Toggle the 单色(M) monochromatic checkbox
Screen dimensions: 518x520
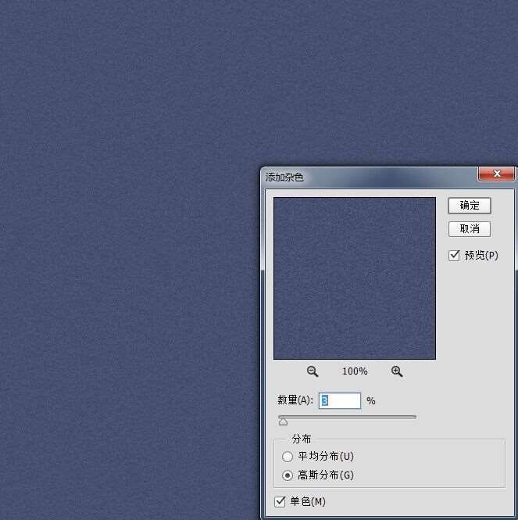tap(280, 501)
